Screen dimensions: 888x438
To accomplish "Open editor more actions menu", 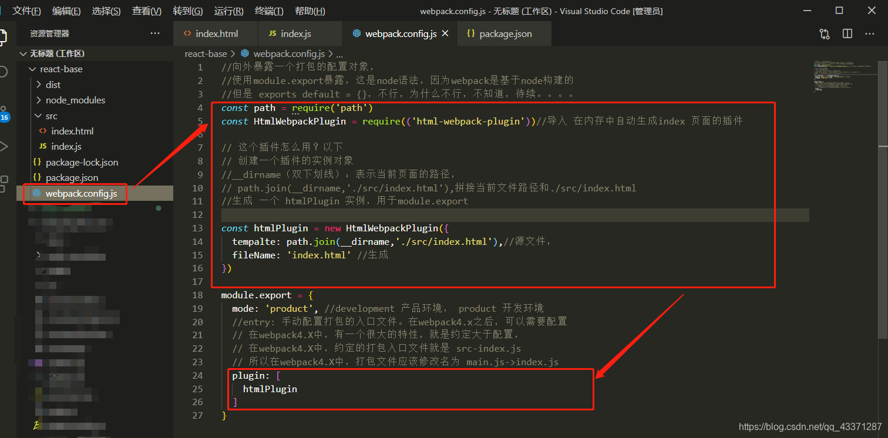I will click(870, 33).
